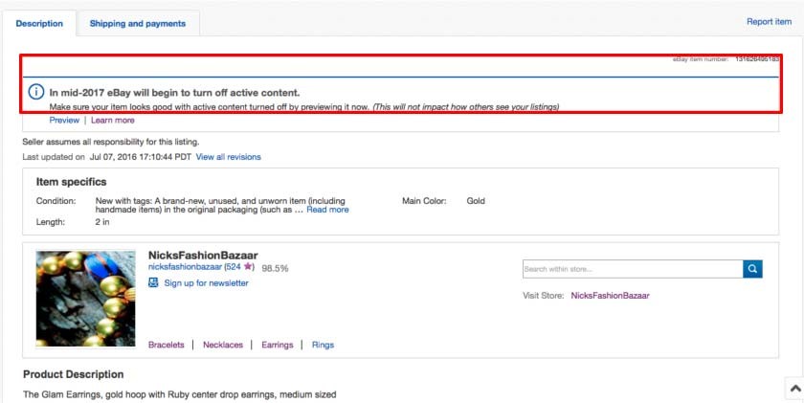Image resolution: width=804 pixels, height=403 pixels.
Task: Click the store logo bead image
Action: click(85, 299)
